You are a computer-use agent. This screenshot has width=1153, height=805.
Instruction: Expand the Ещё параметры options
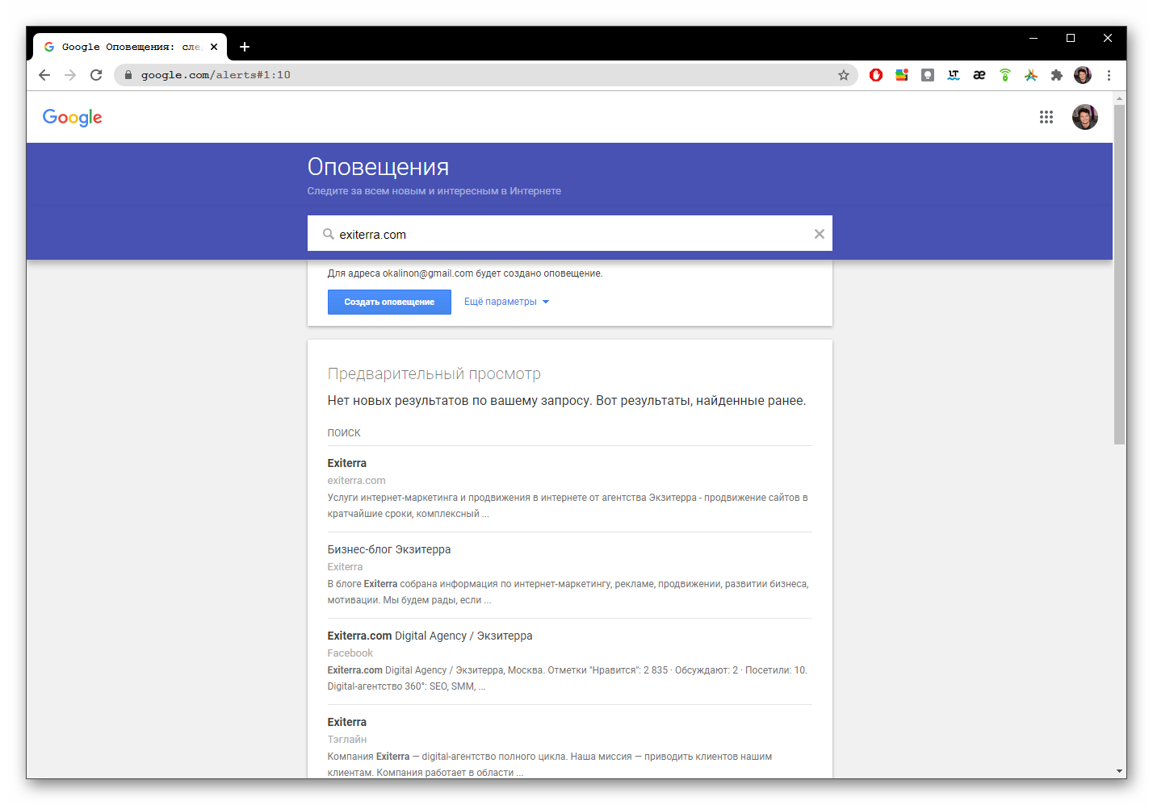pos(506,302)
